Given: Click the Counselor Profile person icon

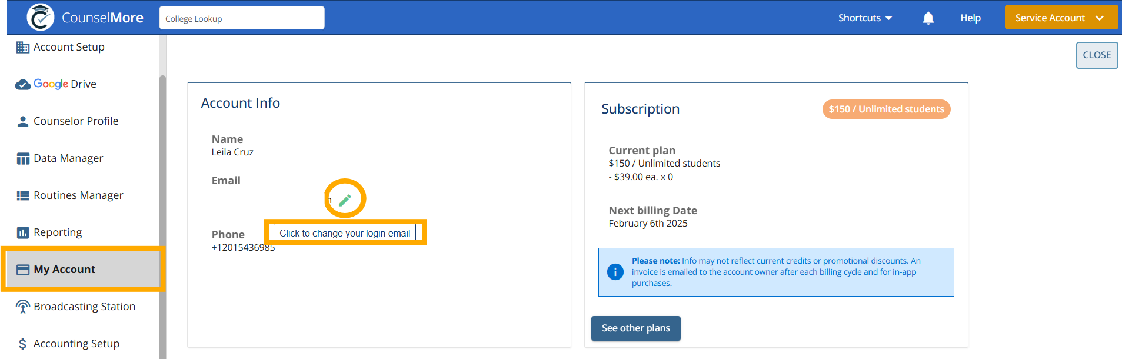Looking at the screenshot, I should pos(23,121).
